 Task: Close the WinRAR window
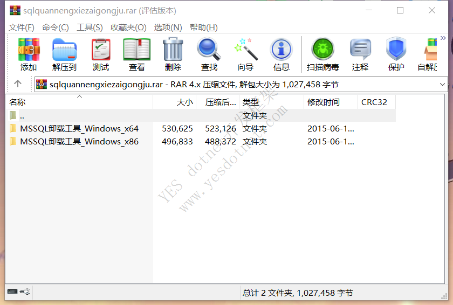click(x=432, y=10)
